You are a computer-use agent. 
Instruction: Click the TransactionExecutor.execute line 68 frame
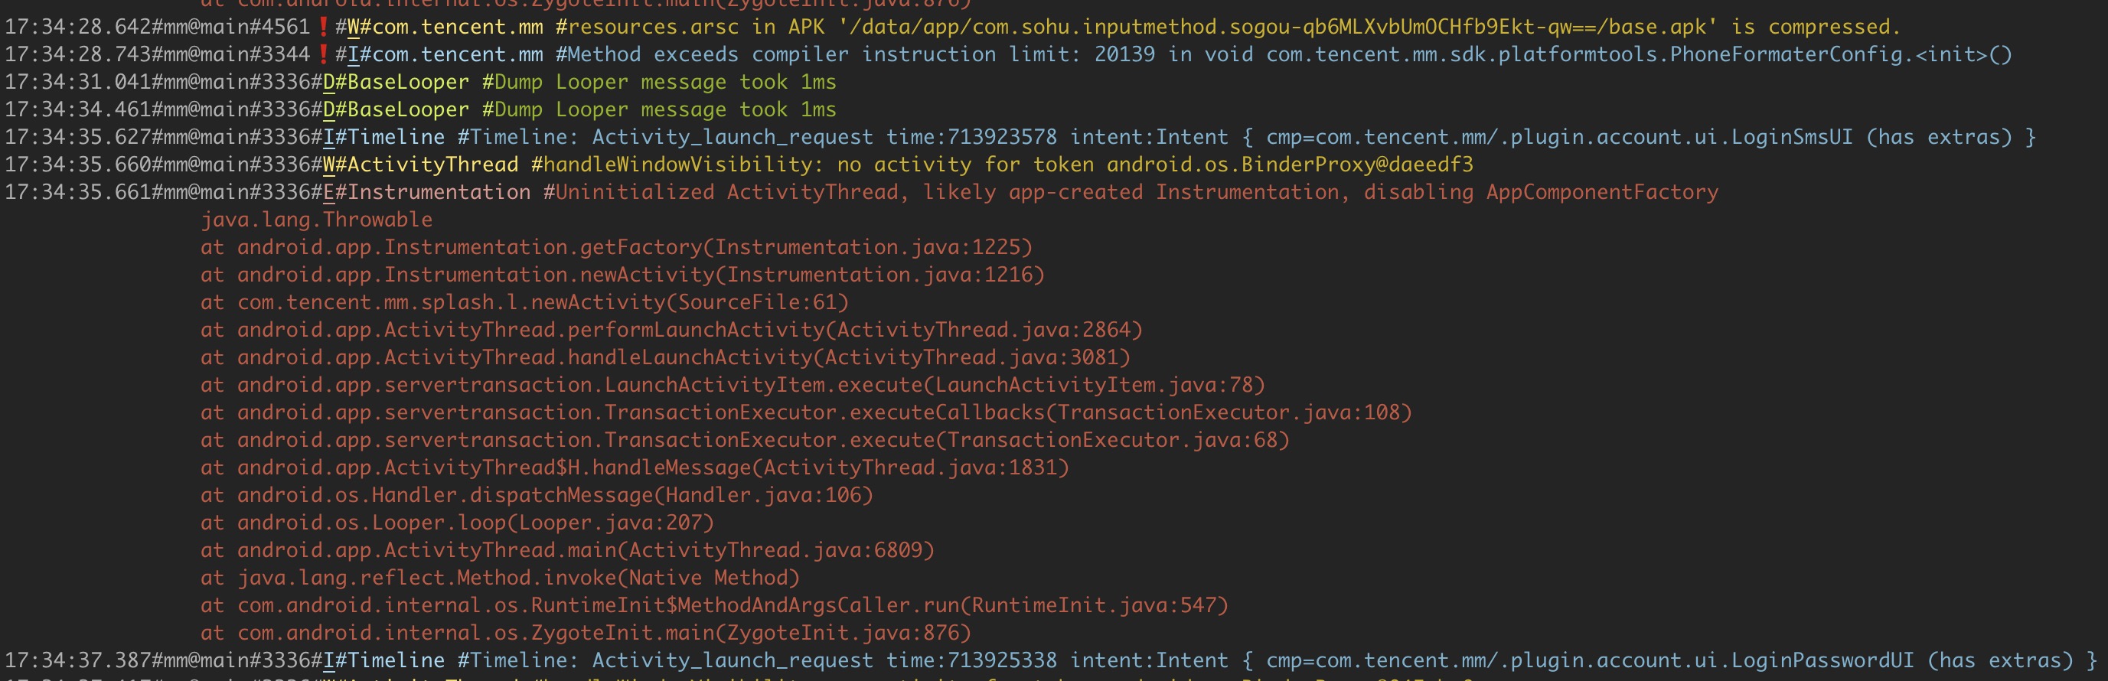(746, 441)
